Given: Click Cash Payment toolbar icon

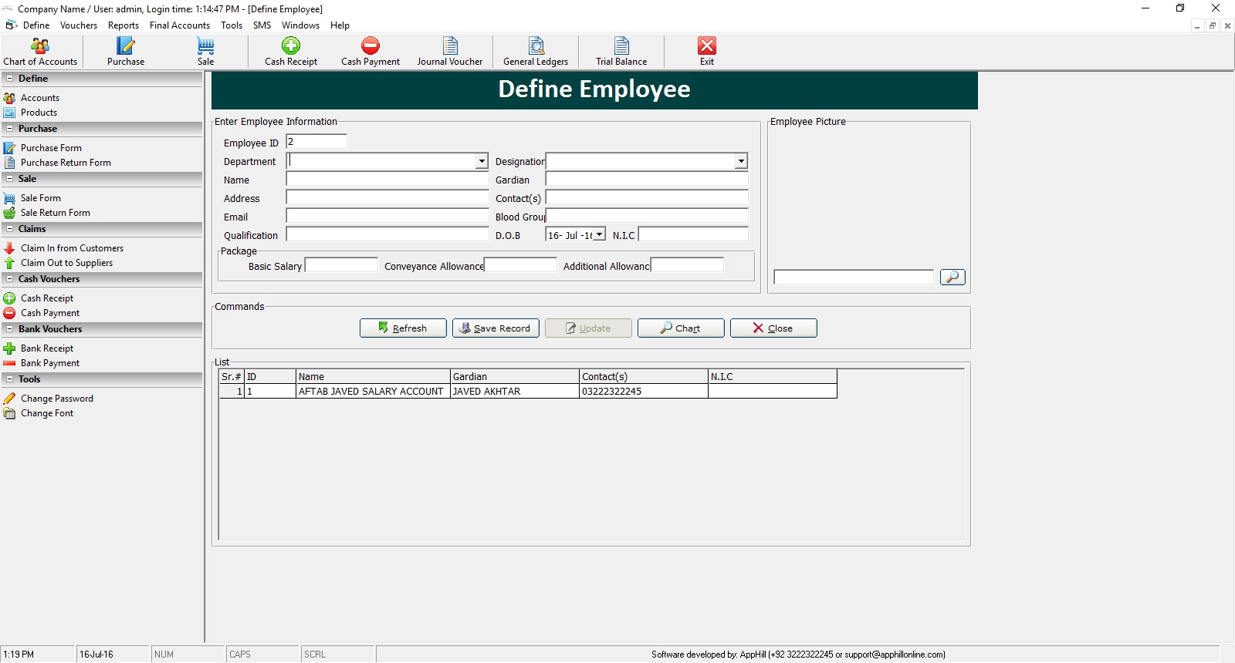Looking at the screenshot, I should pyautogui.click(x=370, y=52).
